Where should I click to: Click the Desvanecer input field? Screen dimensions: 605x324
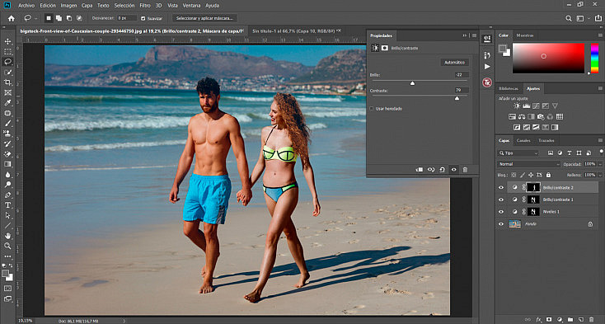click(x=127, y=18)
